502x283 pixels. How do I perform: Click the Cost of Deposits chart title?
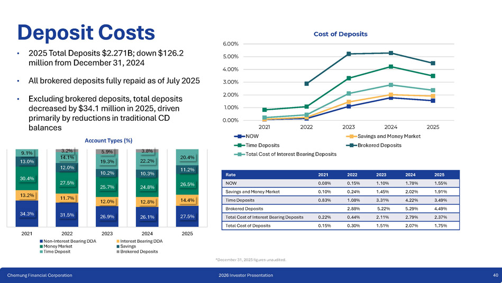tap(341, 34)
